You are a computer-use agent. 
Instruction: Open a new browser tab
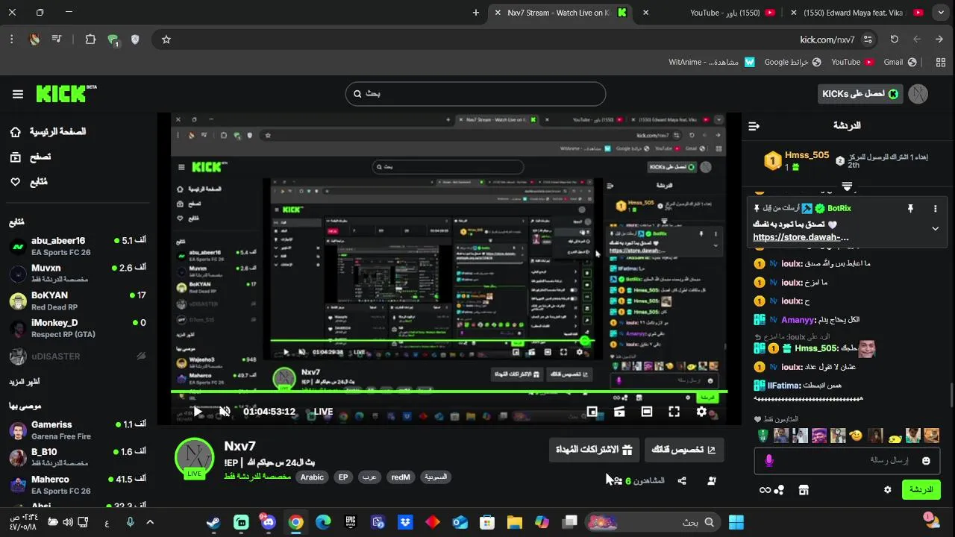pos(476,13)
